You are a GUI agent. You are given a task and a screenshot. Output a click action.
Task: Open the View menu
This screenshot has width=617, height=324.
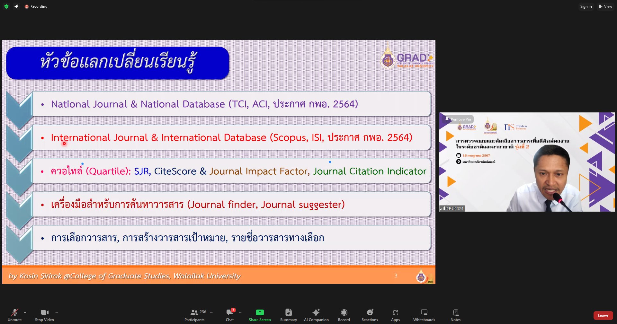tap(605, 6)
